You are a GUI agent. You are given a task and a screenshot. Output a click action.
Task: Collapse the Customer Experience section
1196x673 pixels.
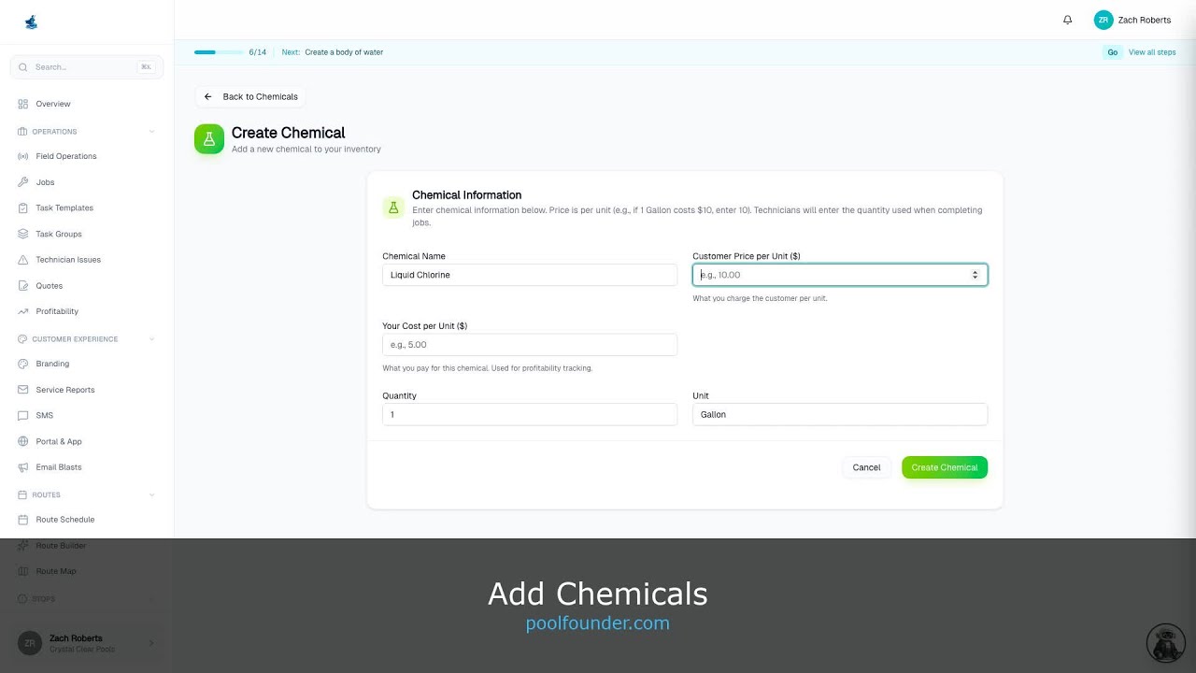tap(151, 339)
